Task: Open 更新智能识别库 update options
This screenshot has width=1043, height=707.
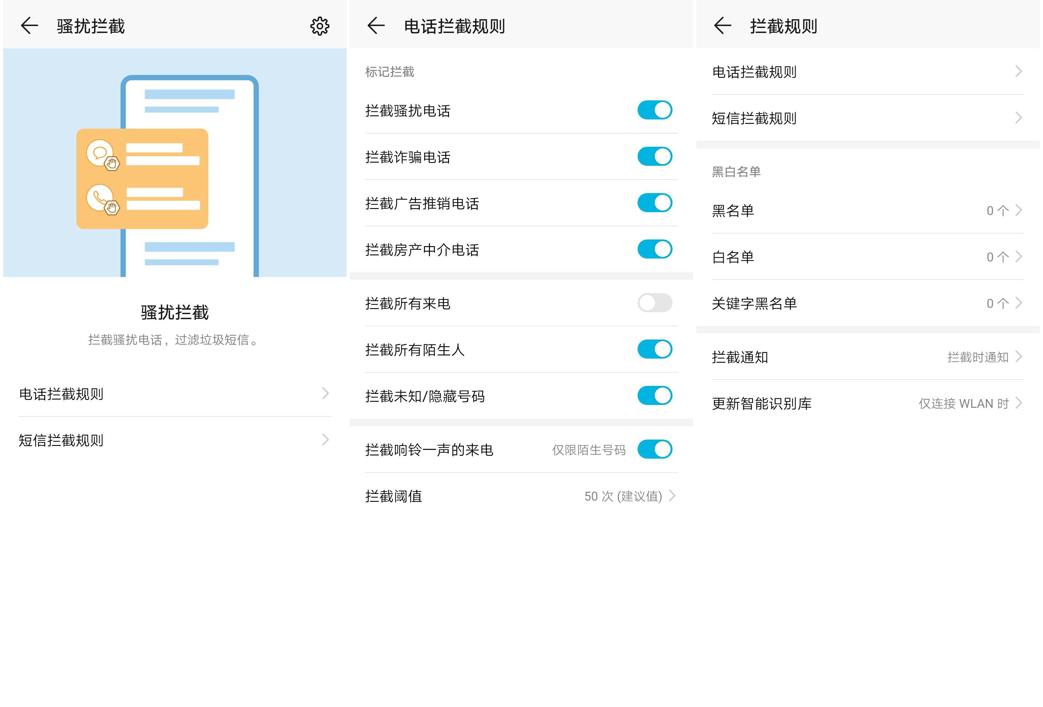Action: point(866,403)
